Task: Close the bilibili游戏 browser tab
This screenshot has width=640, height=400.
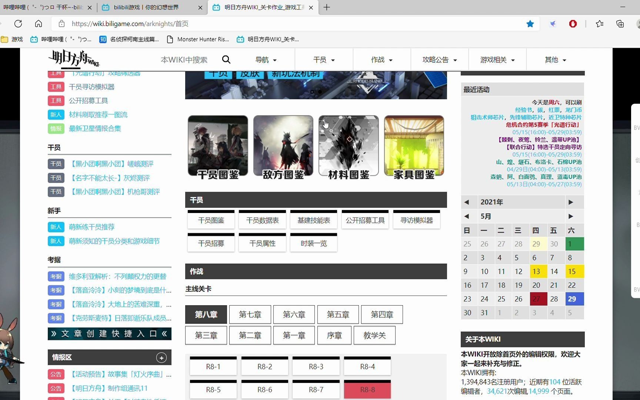Action: tap(200, 7)
